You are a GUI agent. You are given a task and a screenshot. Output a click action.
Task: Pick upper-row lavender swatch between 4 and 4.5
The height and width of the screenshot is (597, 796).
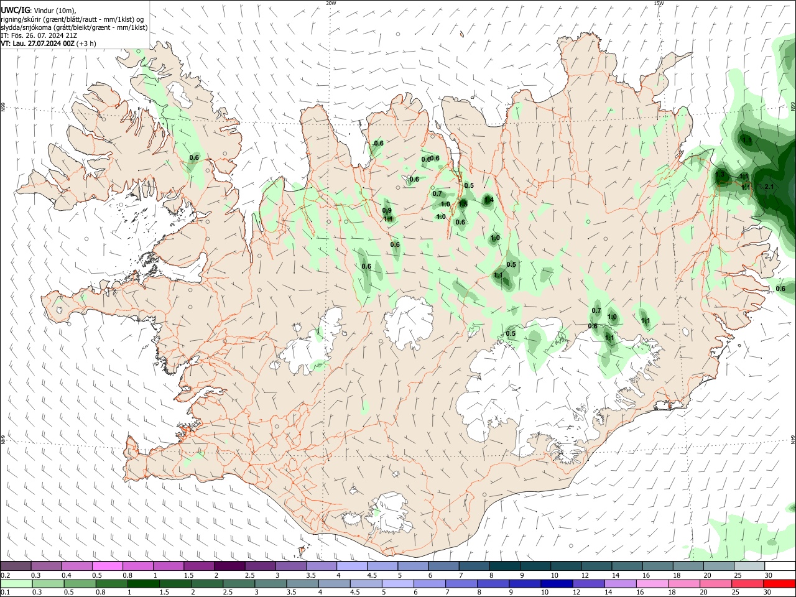pyautogui.click(x=352, y=566)
